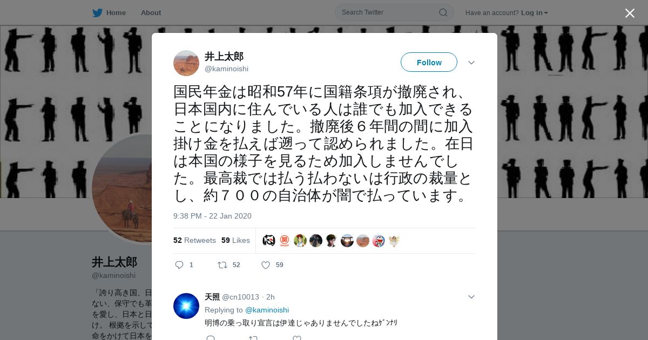The width and height of the screenshot is (648, 340).
Task: View the 59 Likes list
Action: [x=235, y=240]
